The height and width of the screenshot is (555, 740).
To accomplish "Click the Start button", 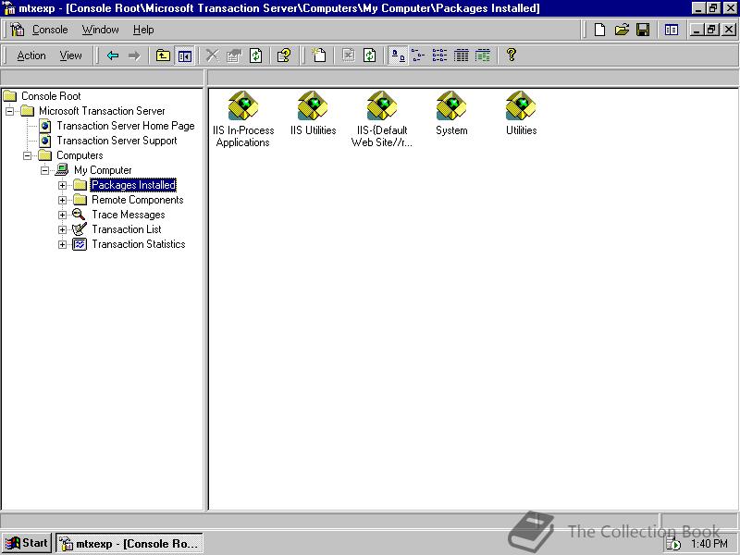I will click(27, 543).
